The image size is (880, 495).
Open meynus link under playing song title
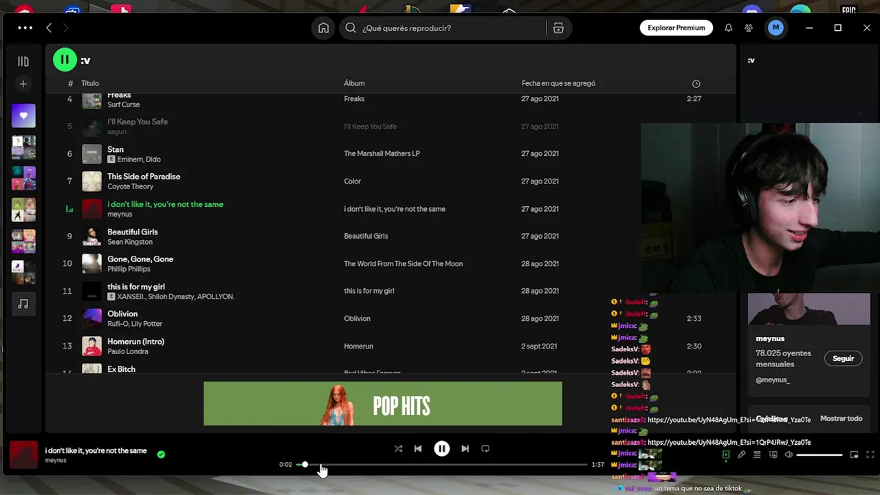[x=56, y=461]
